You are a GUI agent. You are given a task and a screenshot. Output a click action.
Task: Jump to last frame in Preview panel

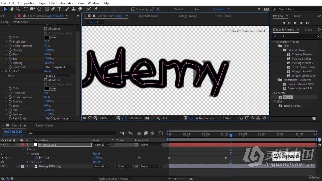(307, 23)
